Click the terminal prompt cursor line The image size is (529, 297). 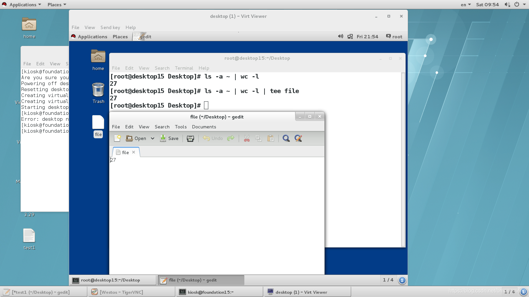[159, 106]
